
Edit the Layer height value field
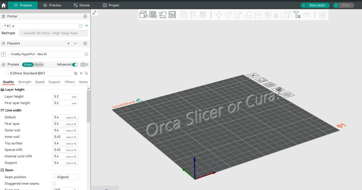pyautogui.click(x=65, y=97)
